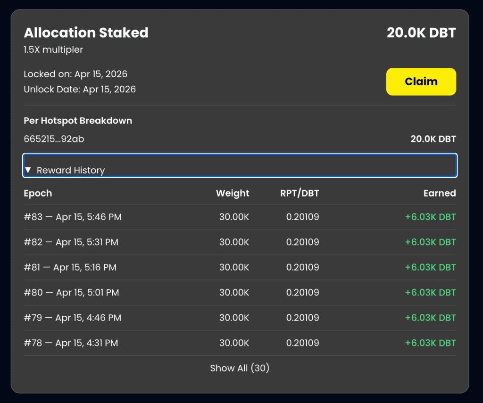This screenshot has height=403, width=483.
Task: Click +6.03K DBT earned for epoch #83
Action: point(430,217)
